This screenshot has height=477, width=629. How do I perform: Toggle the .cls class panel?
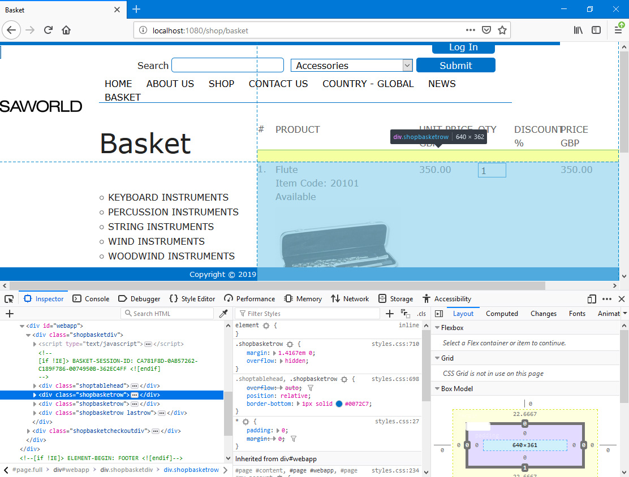click(x=421, y=314)
